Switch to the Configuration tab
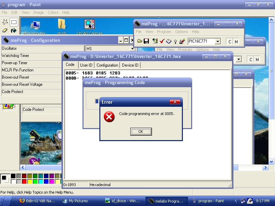Screen dimensions: 275x206 (x=107, y=65)
